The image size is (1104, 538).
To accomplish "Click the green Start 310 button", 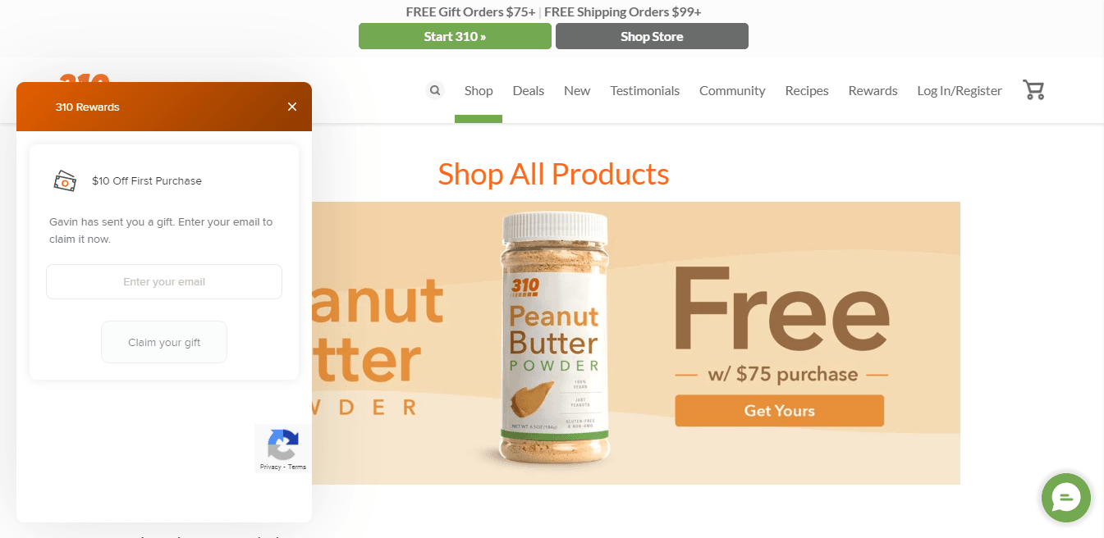I will tap(455, 36).
